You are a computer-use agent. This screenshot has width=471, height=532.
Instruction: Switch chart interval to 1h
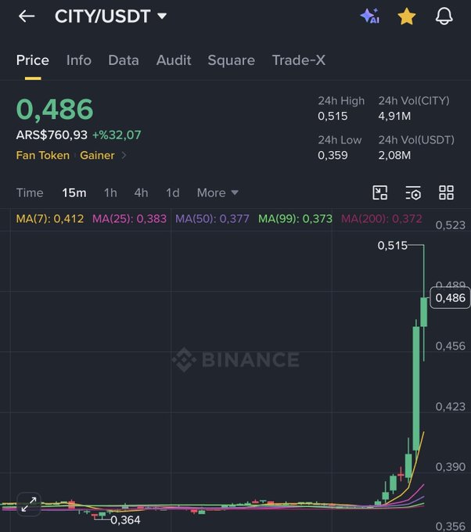pyautogui.click(x=110, y=192)
